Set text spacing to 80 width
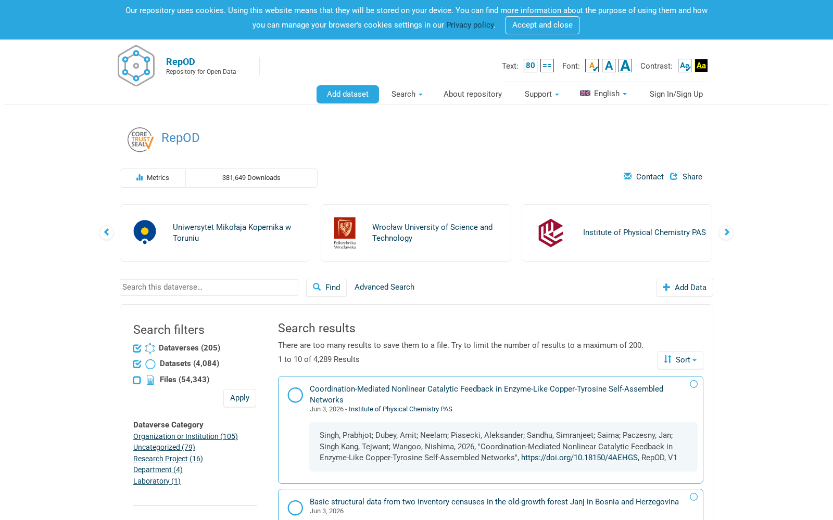The width and height of the screenshot is (833, 520). tap(531, 66)
